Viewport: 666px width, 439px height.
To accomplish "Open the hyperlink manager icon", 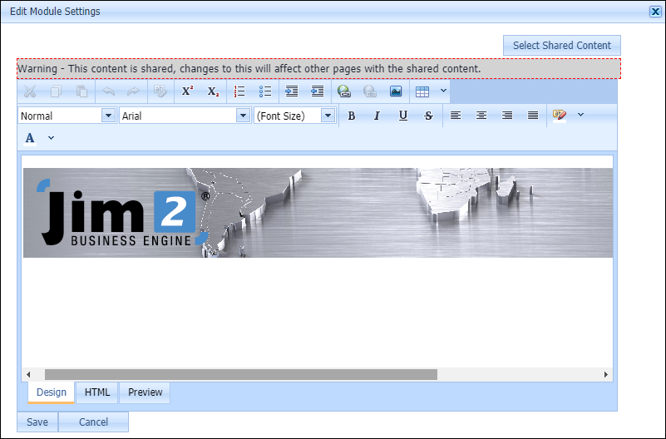I will [344, 91].
